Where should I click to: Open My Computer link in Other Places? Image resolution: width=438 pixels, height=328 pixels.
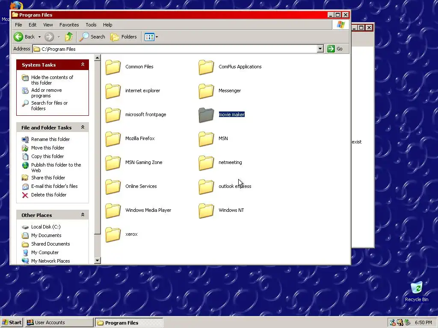(x=45, y=252)
